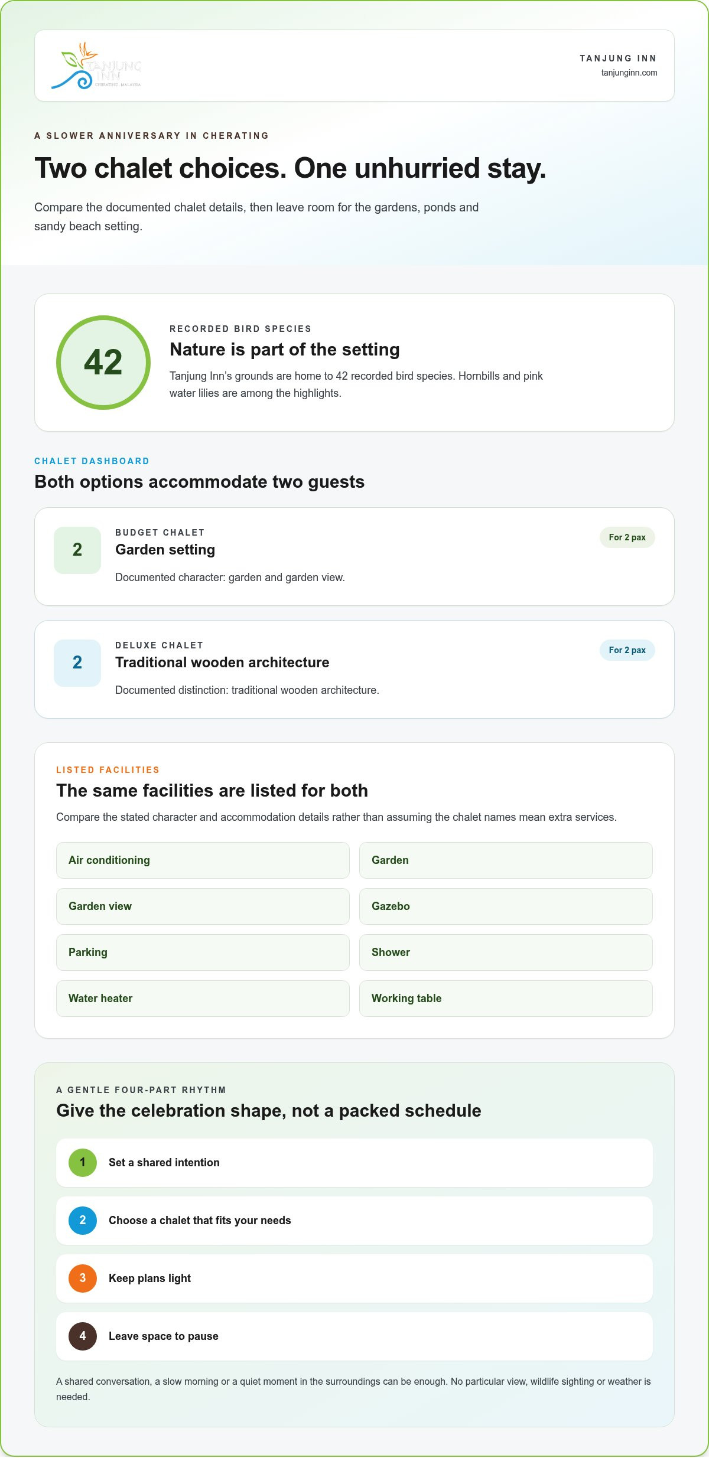The image size is (709, 1458).
Task: Click the Deluxe Chalet 'For 2 pax' pill
Action: coord(627,650)
